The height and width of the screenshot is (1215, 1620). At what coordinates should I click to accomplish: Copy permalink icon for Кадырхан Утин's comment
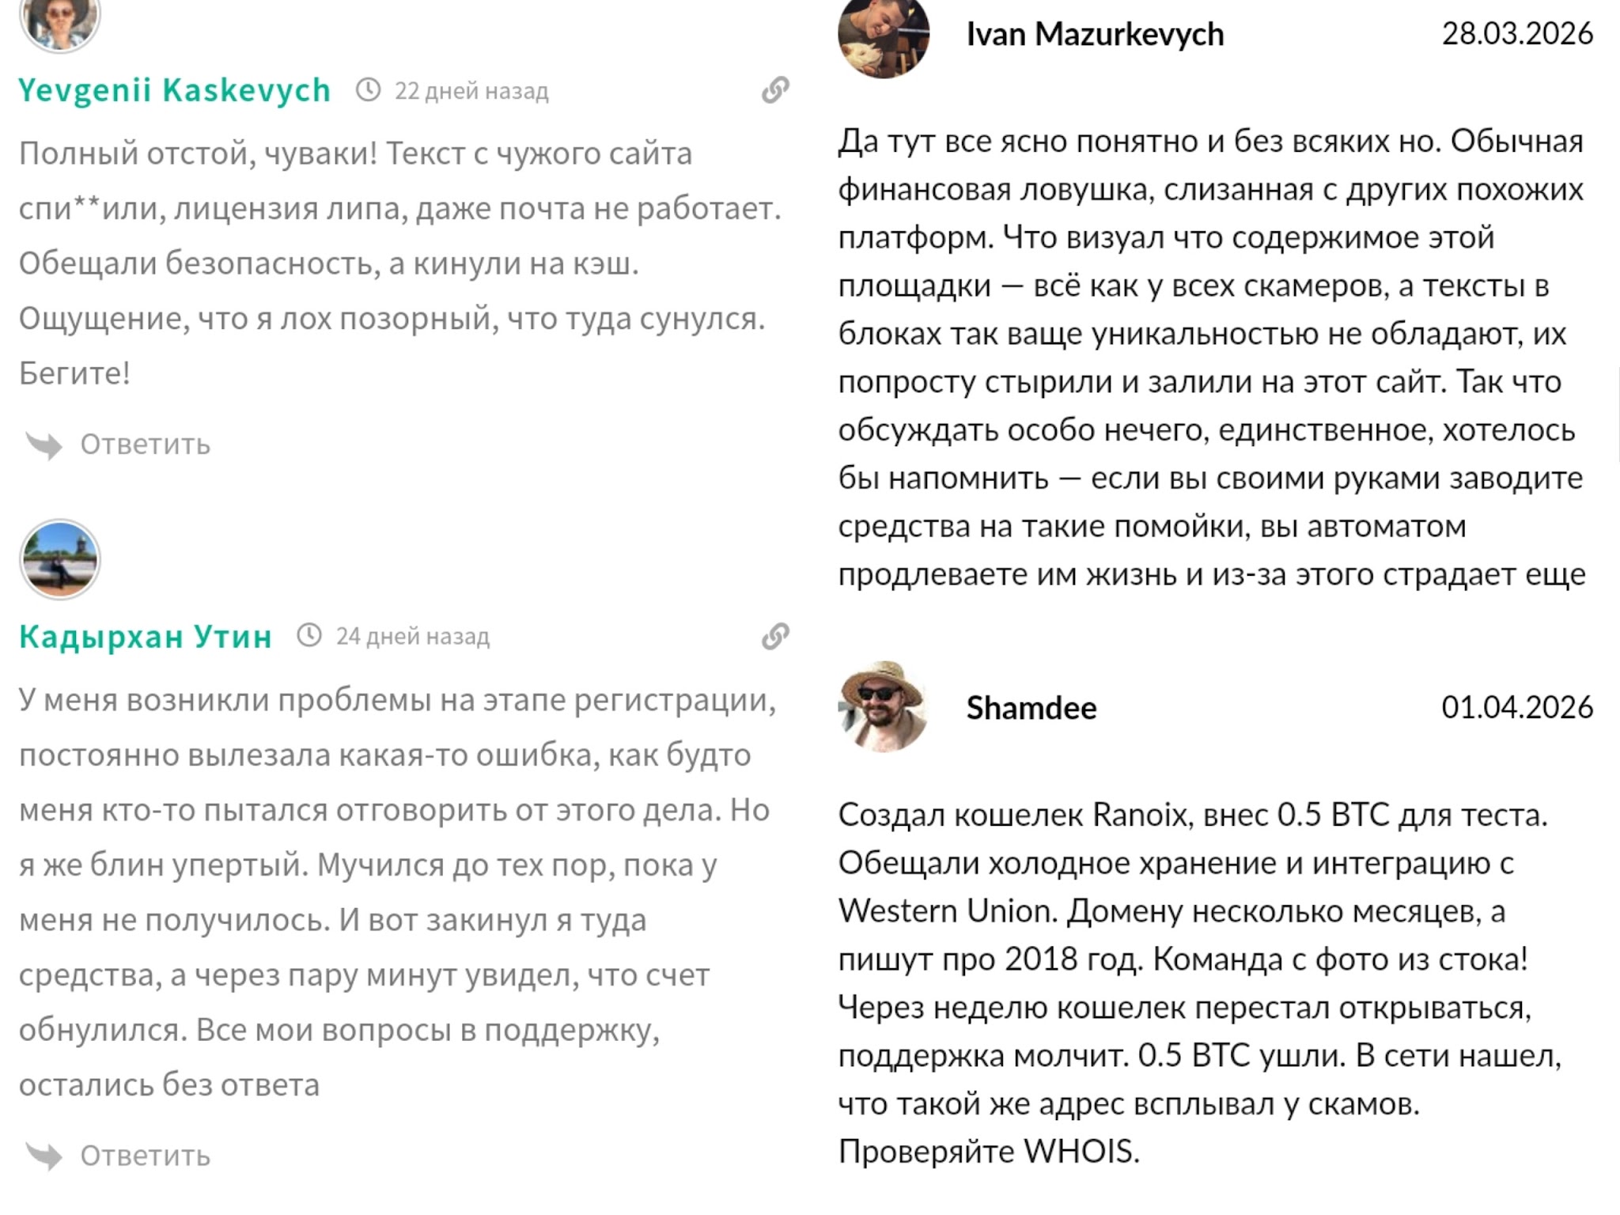pyautogui.click(x=775, y=636)
